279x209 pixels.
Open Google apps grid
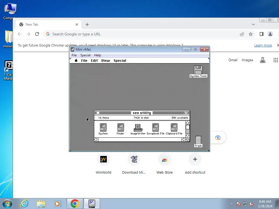tap(276, 60)
